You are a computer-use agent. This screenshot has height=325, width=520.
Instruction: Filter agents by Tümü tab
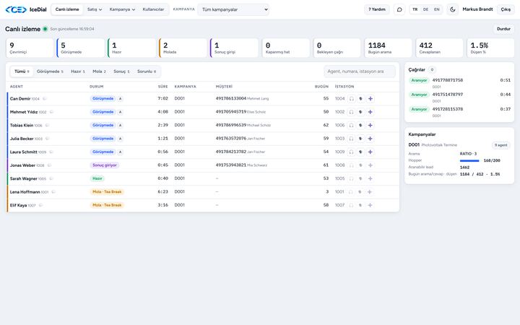coord(22,71)
